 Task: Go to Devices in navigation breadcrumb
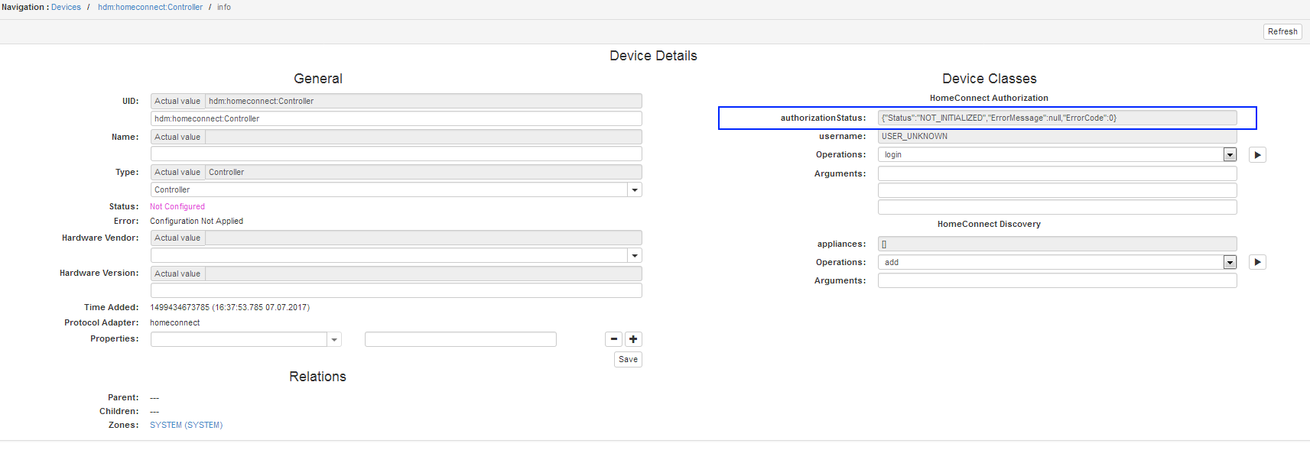[x=66, y=7]
